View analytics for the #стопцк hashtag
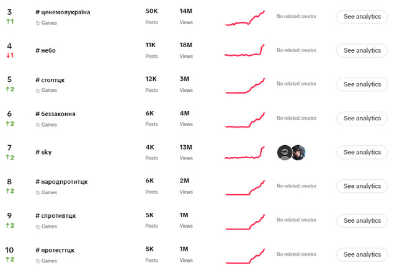 click(362, 84)
